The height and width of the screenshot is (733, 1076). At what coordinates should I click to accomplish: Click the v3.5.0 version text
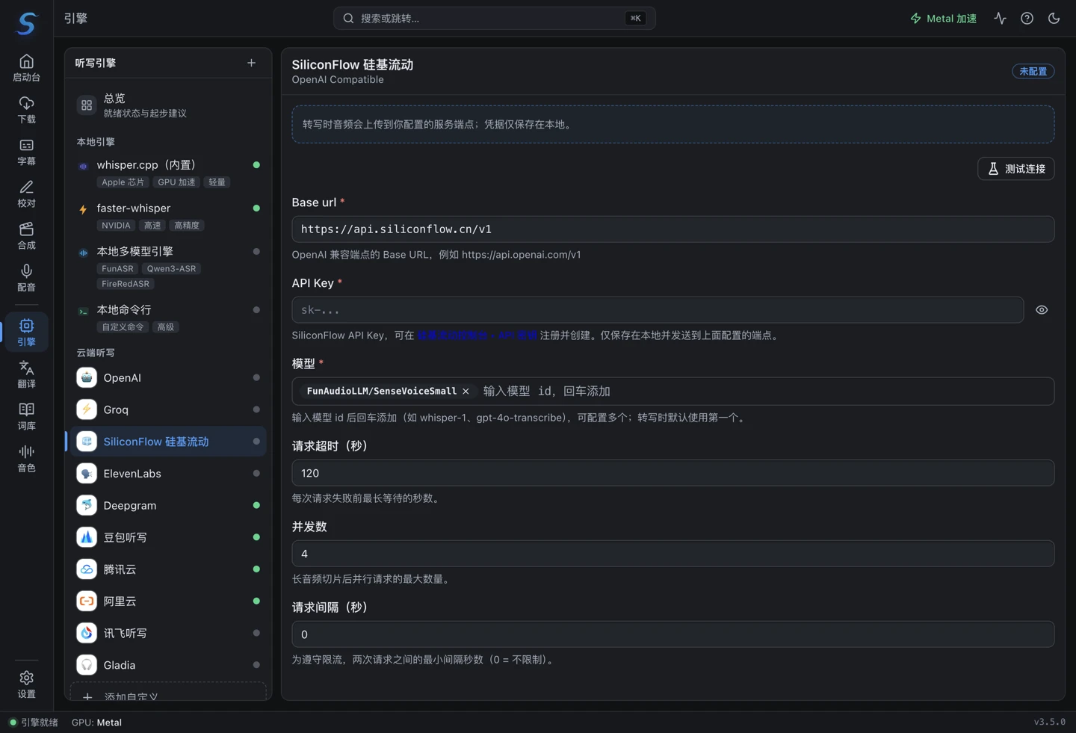(1049, 722)
